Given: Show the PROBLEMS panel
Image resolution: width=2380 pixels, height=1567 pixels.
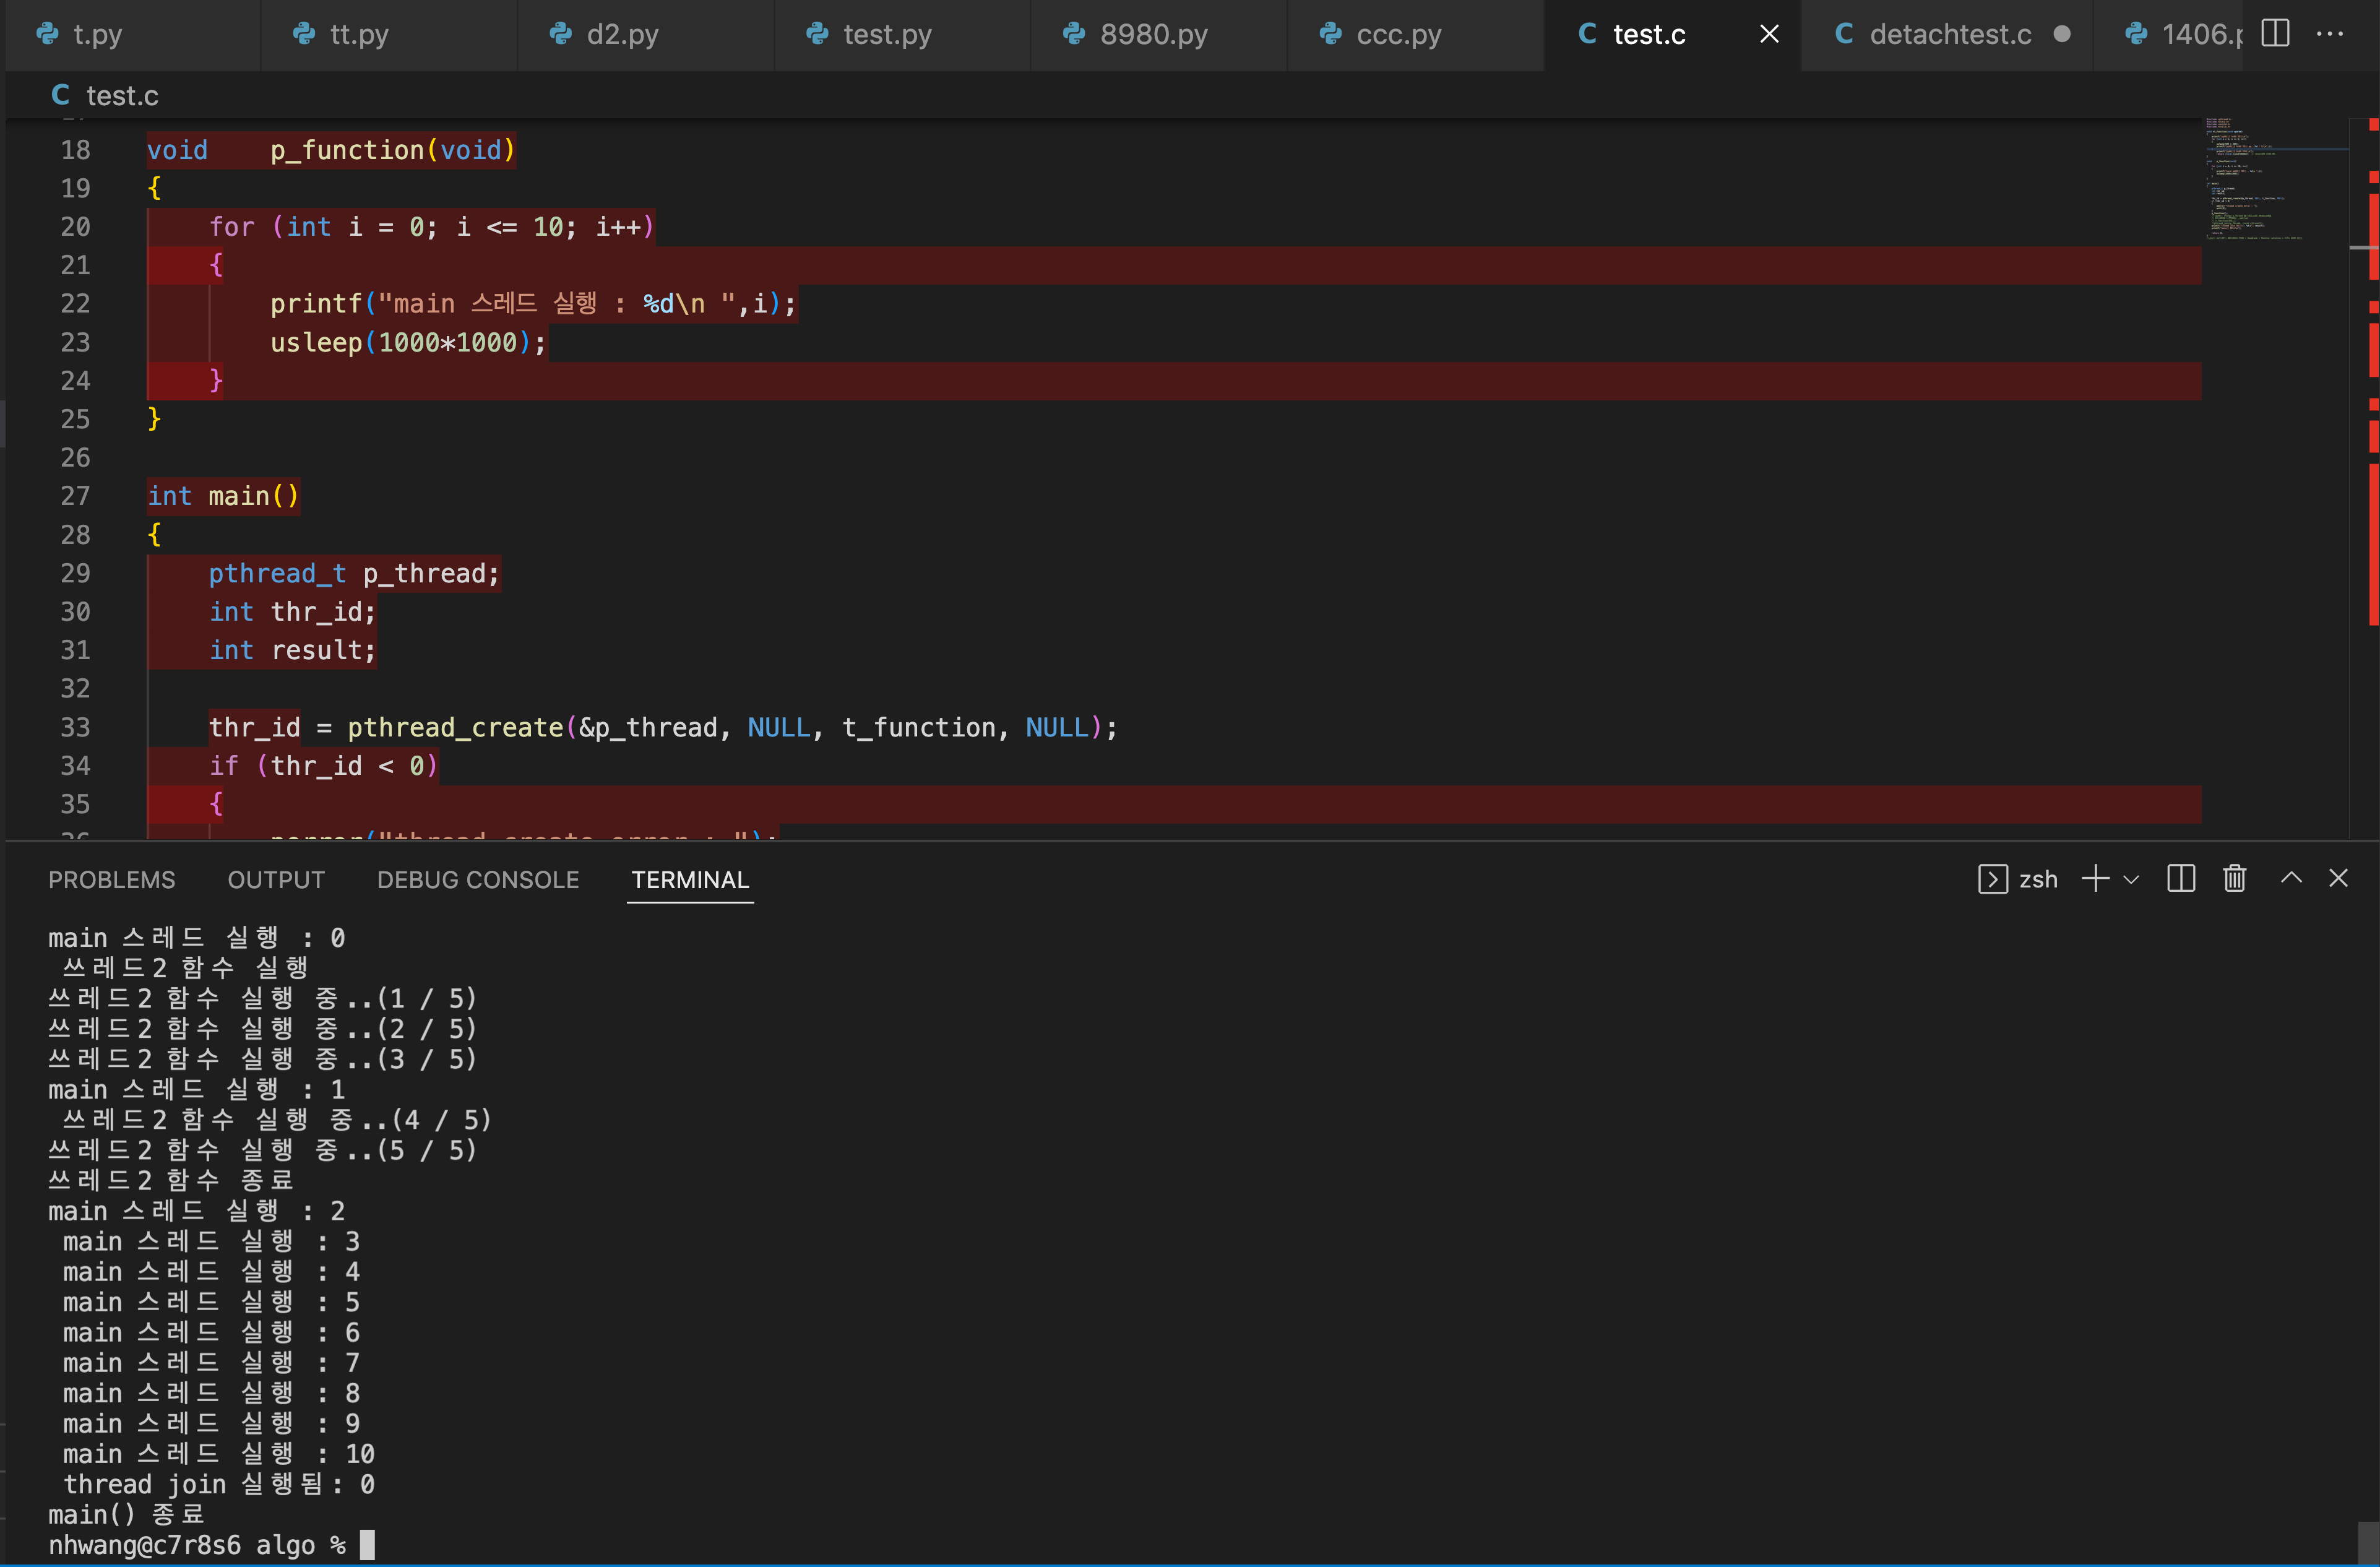Looking at the screenshot, I should pos(112,880).
